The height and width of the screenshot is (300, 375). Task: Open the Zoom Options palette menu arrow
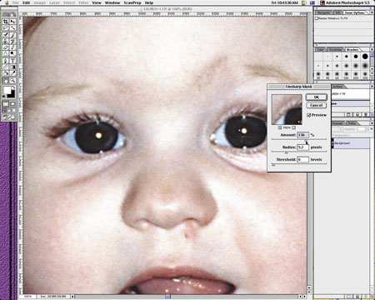[372, 12]
